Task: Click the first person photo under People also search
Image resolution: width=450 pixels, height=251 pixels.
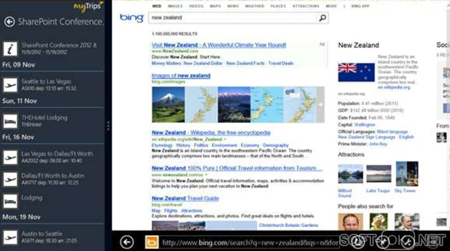Action: coord(350,222)
